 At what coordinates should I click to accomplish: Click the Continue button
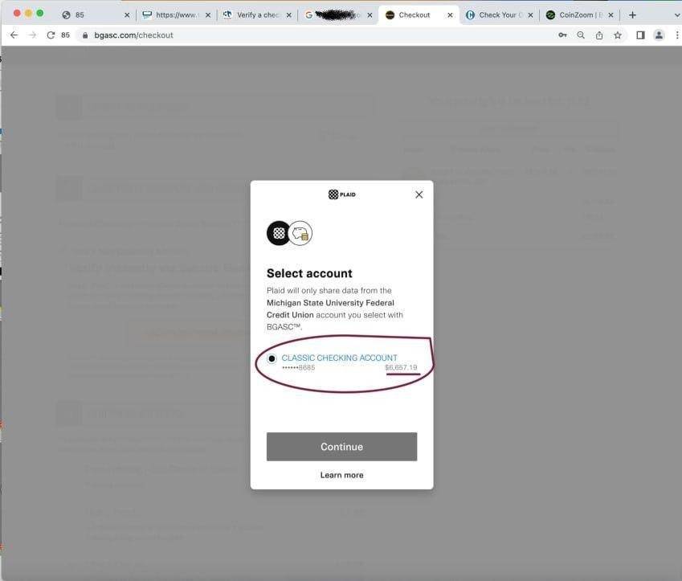click(341, 447)
